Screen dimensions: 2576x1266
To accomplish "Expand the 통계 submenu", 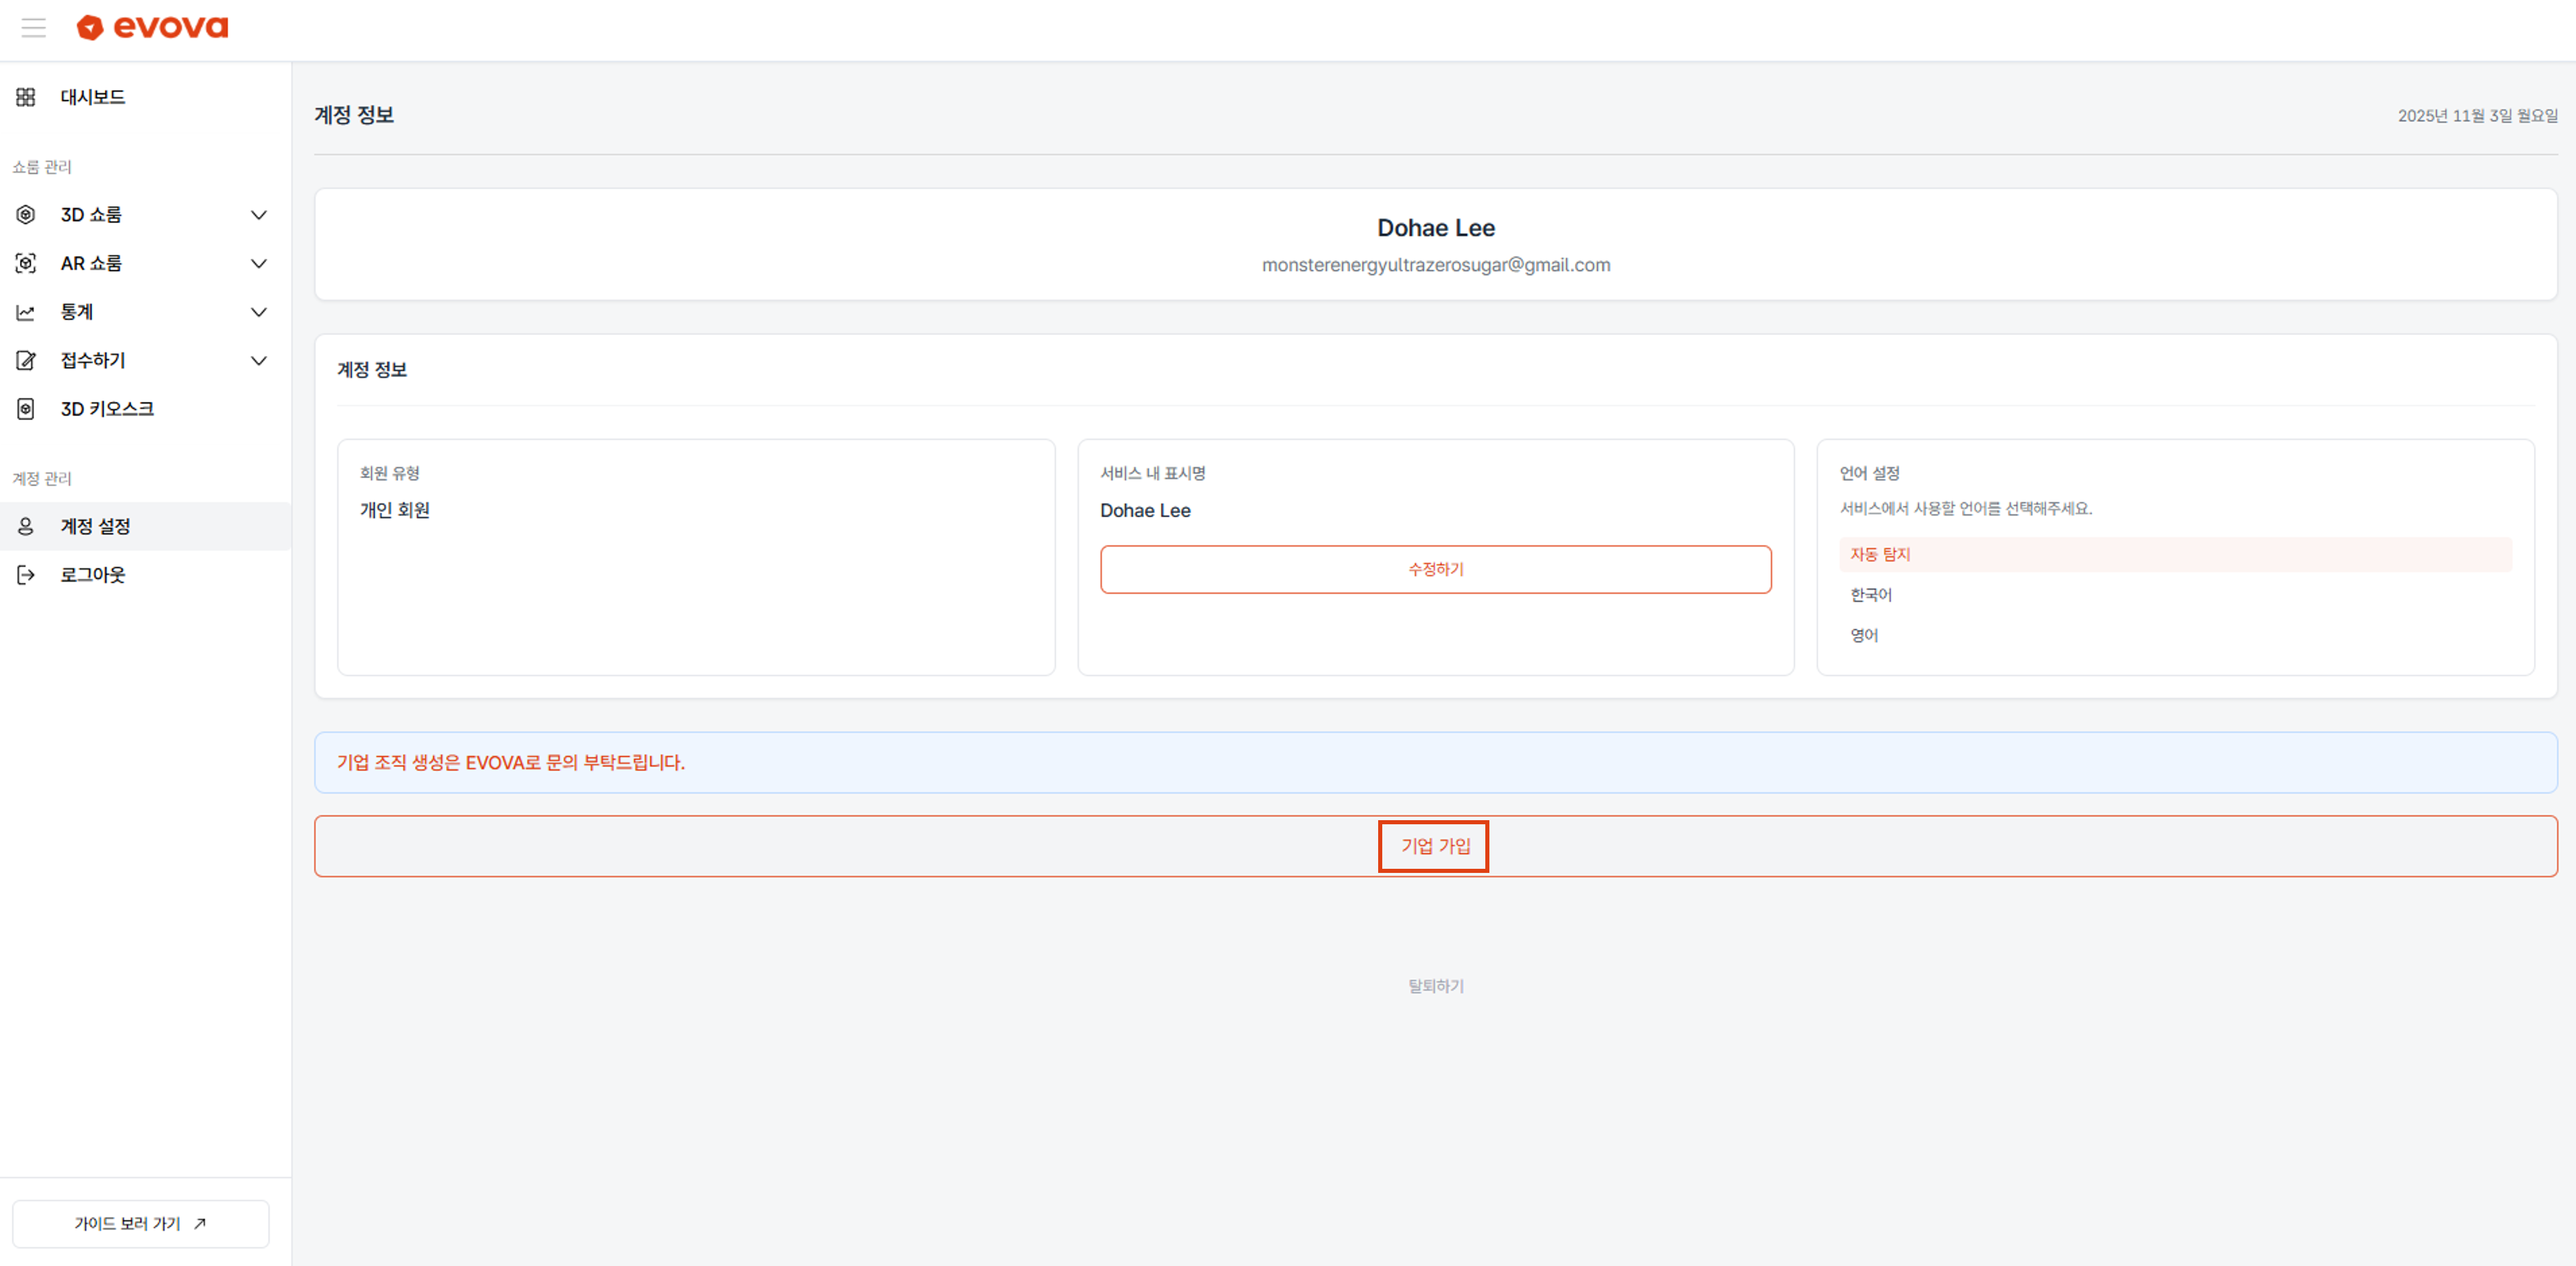I will click(259, 311).
